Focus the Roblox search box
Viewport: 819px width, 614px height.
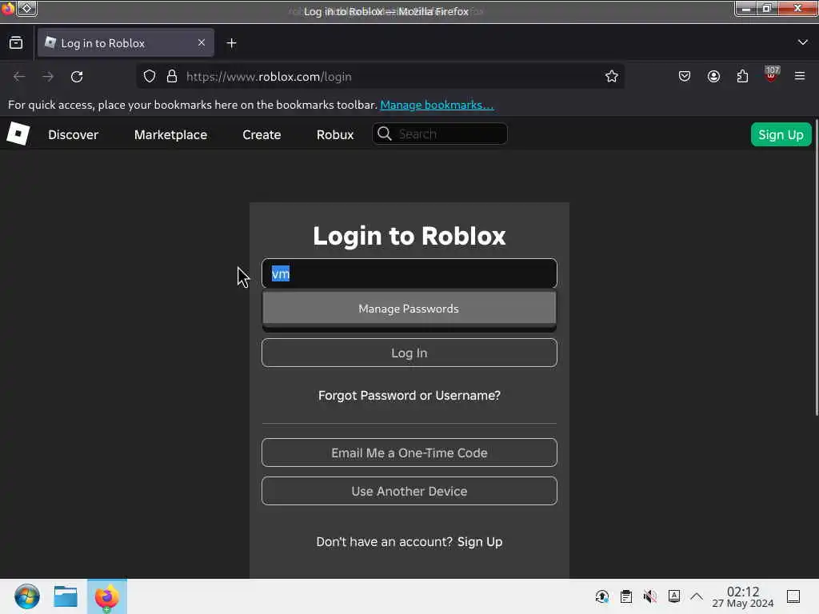(440, 134)
